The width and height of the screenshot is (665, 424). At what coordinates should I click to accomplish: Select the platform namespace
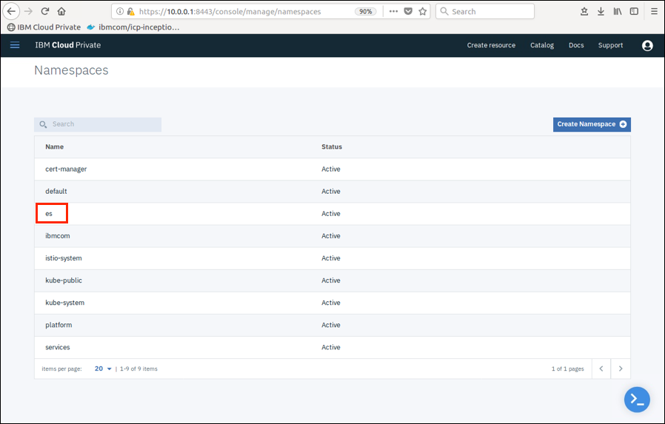pyautogui.click(x=59, y=326)
